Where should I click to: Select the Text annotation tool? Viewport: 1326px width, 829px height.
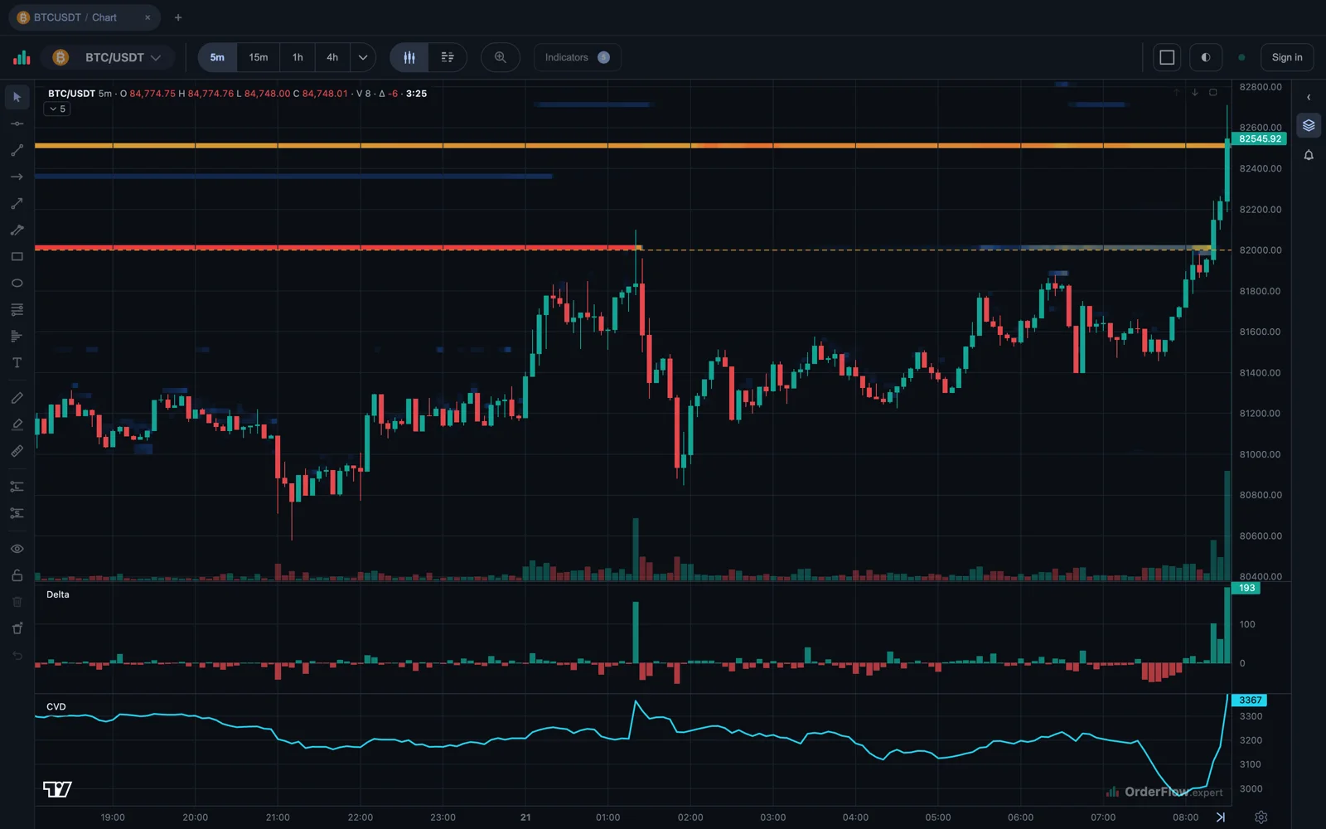17,363
